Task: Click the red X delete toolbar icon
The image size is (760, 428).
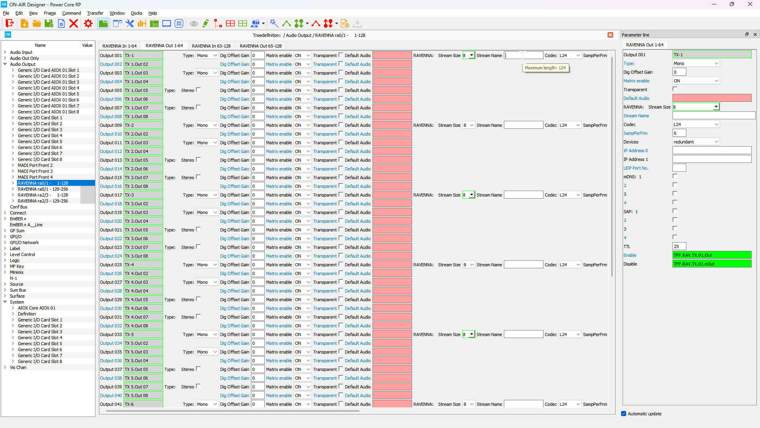Action: (x=74, y=24)
